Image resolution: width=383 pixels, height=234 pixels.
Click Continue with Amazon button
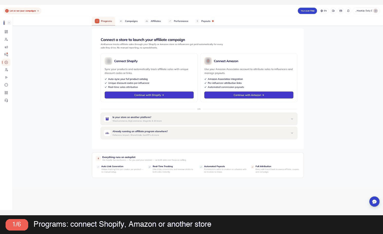[x=249, y=95]
